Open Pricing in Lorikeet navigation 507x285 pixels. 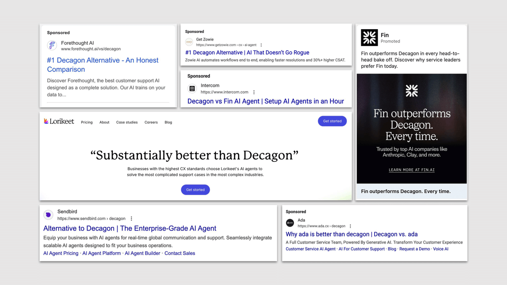[87, 122]
